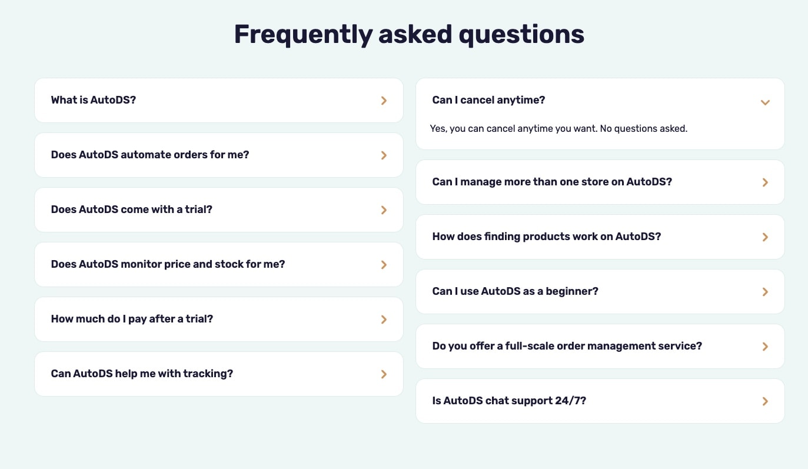808x469 pixels.
Task: Click the "Can I use AutoDS as a beginner?" card
Action: pos(600,291)
